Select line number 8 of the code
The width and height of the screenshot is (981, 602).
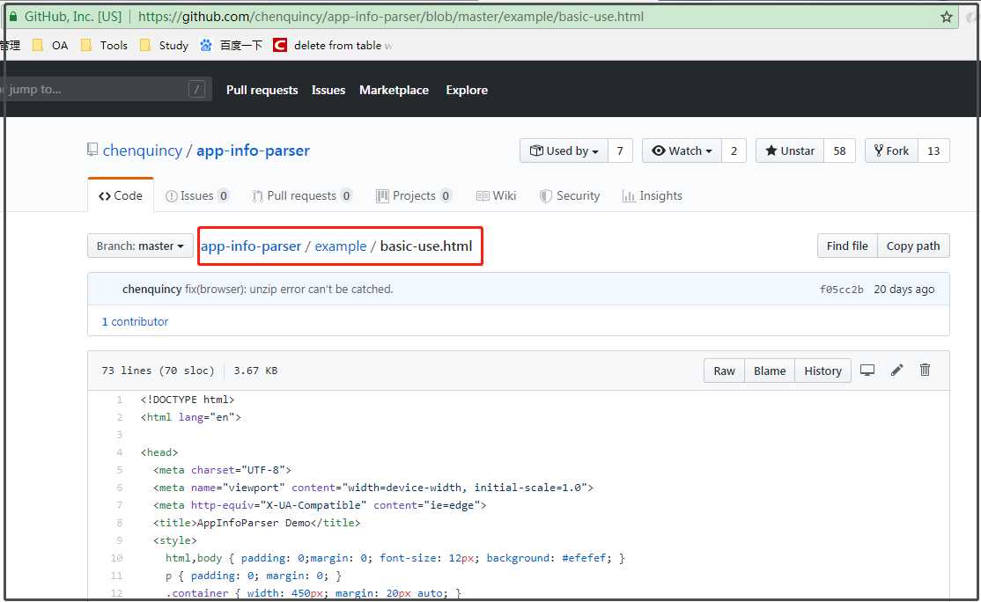click(119, 523)
